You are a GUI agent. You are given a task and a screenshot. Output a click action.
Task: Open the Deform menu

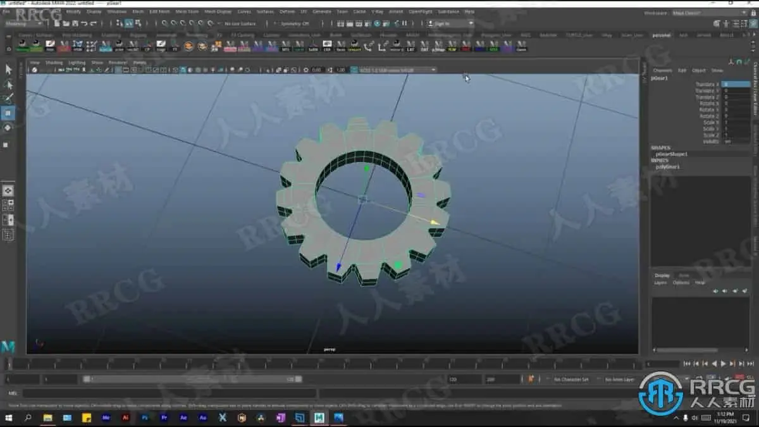point(287,11)
